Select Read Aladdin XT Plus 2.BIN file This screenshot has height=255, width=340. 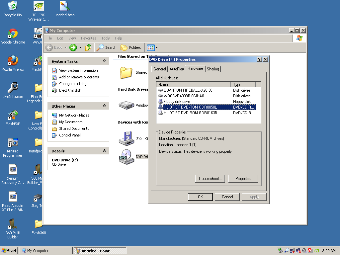(13, 202)
